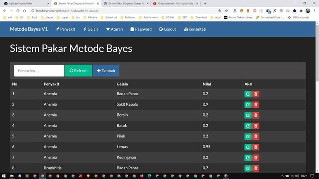Click the Metode Bayes V1 brand link
This screenshot has width=319, height=179.
(29, 29)
